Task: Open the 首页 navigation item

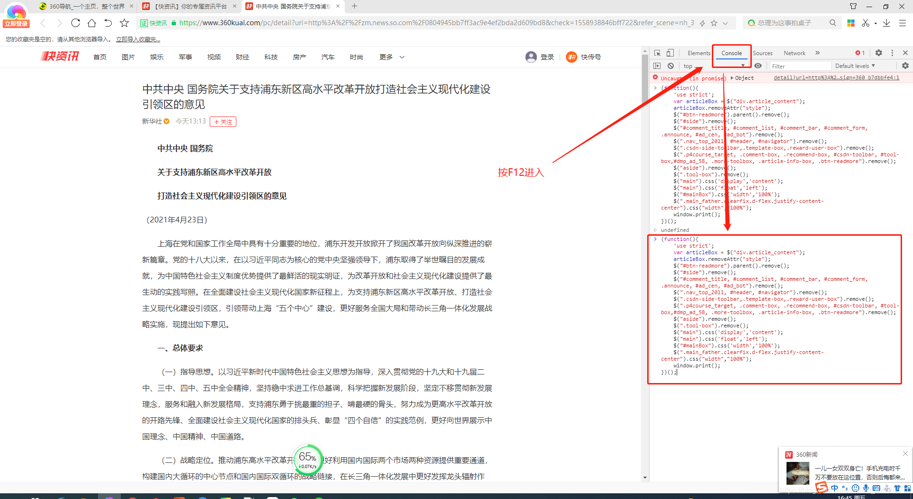Action: pyautogui.click(x=100, y=57)
